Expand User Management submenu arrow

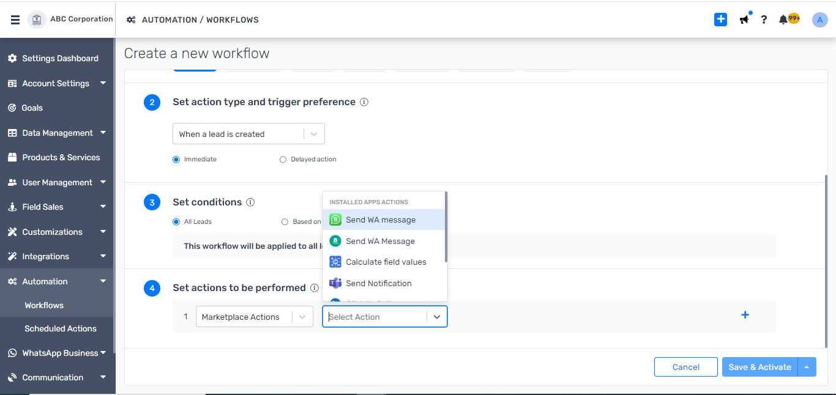(x=103, y=182)
